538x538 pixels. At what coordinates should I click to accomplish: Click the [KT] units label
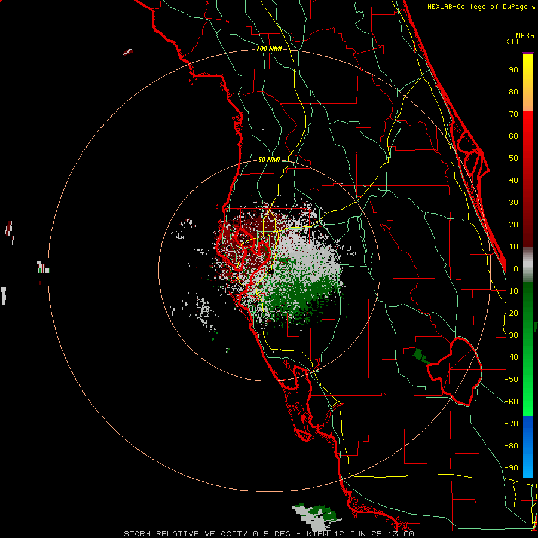(x=511, y=41)
